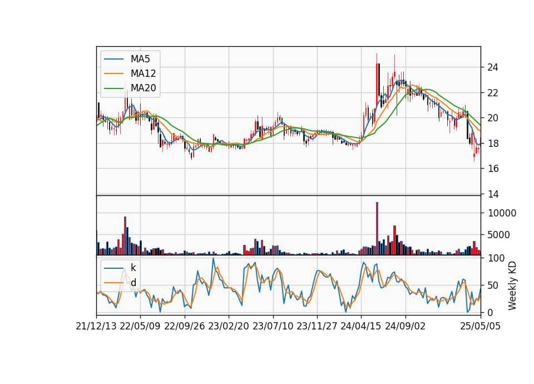This screenshot has width=534, height=384.
Task: Click the KD axis value 50
Action: point(492,285)
